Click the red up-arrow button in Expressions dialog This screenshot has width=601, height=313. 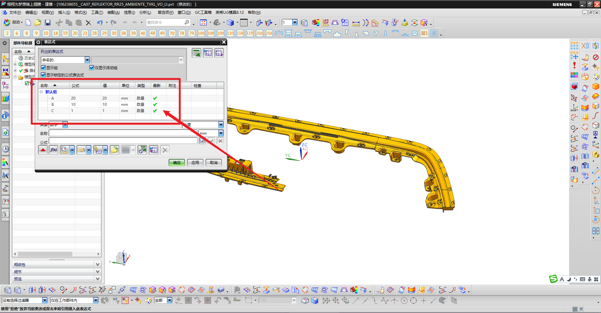click(43, 150)
